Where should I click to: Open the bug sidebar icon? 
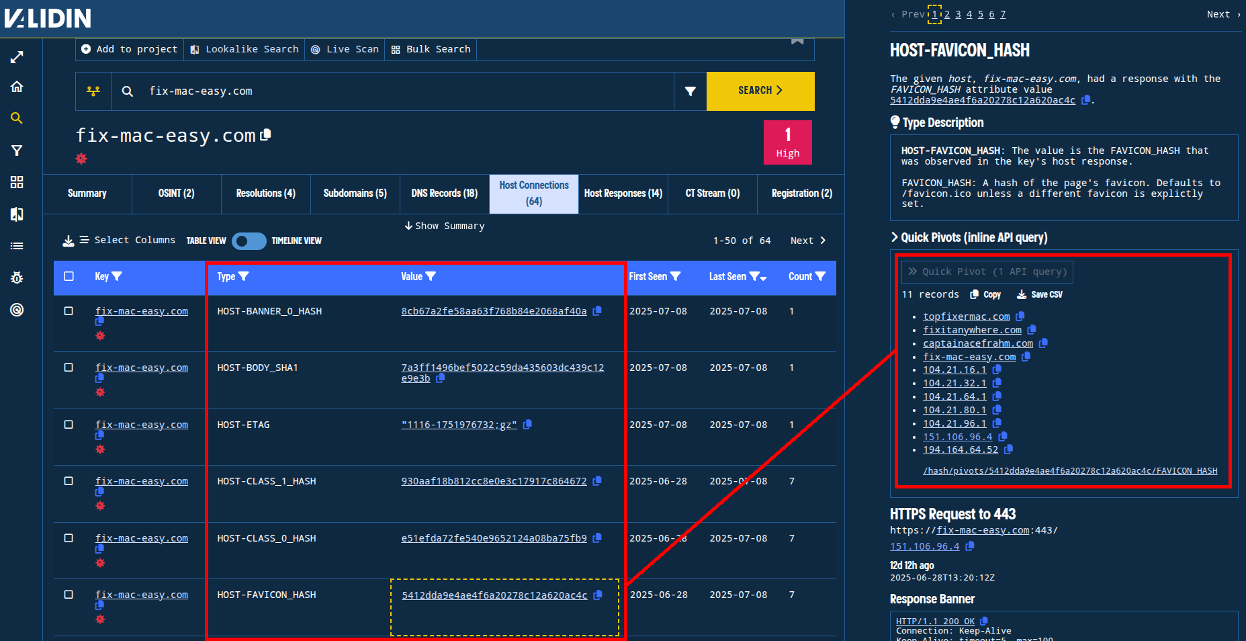point(17,277)
